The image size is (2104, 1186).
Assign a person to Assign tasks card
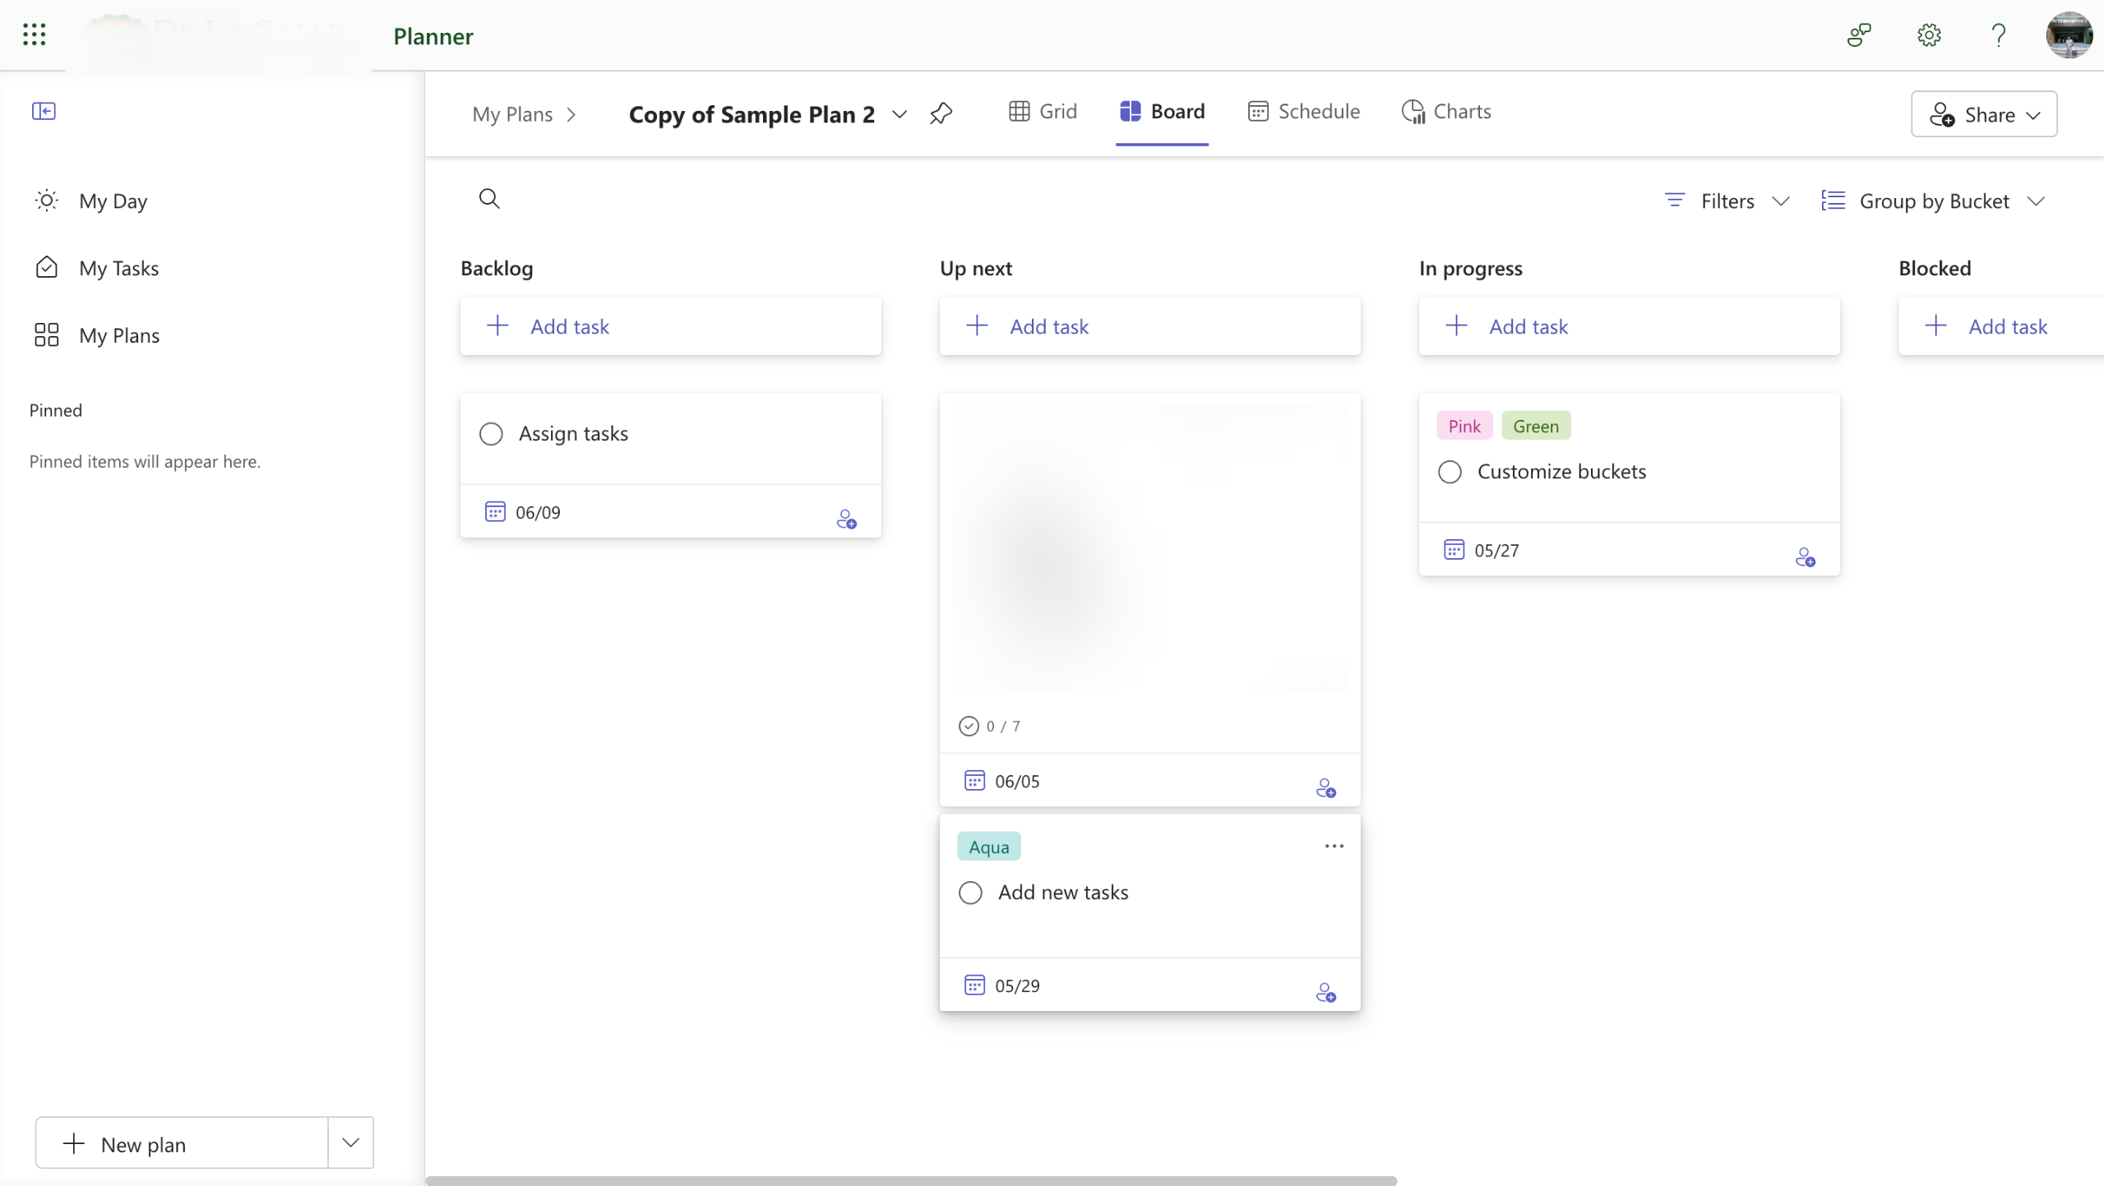[846, 519]
